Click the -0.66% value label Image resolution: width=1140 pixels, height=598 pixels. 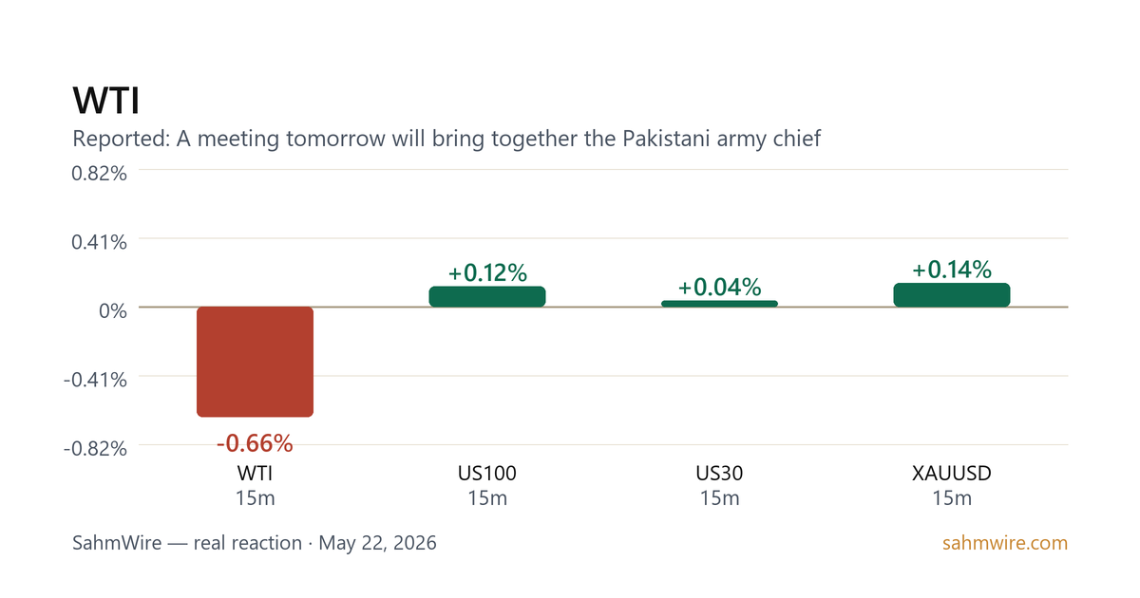(x=255, y=443)
